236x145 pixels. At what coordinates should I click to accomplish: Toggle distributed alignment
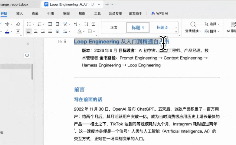point(57,31)
